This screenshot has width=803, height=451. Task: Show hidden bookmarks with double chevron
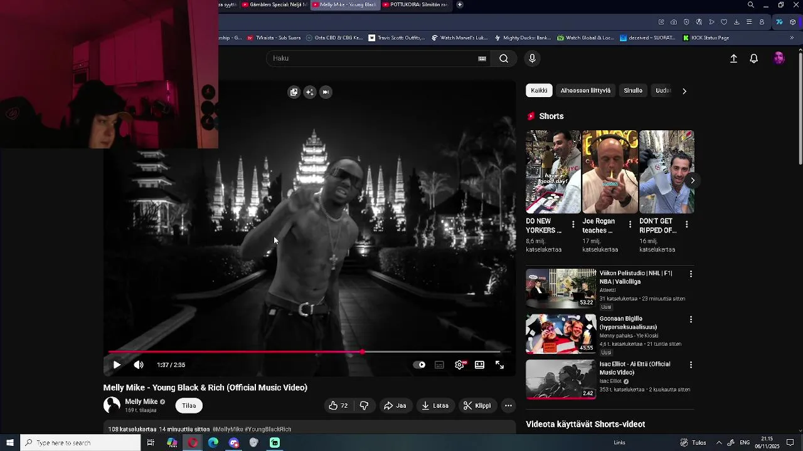click(x=792, y=38)
